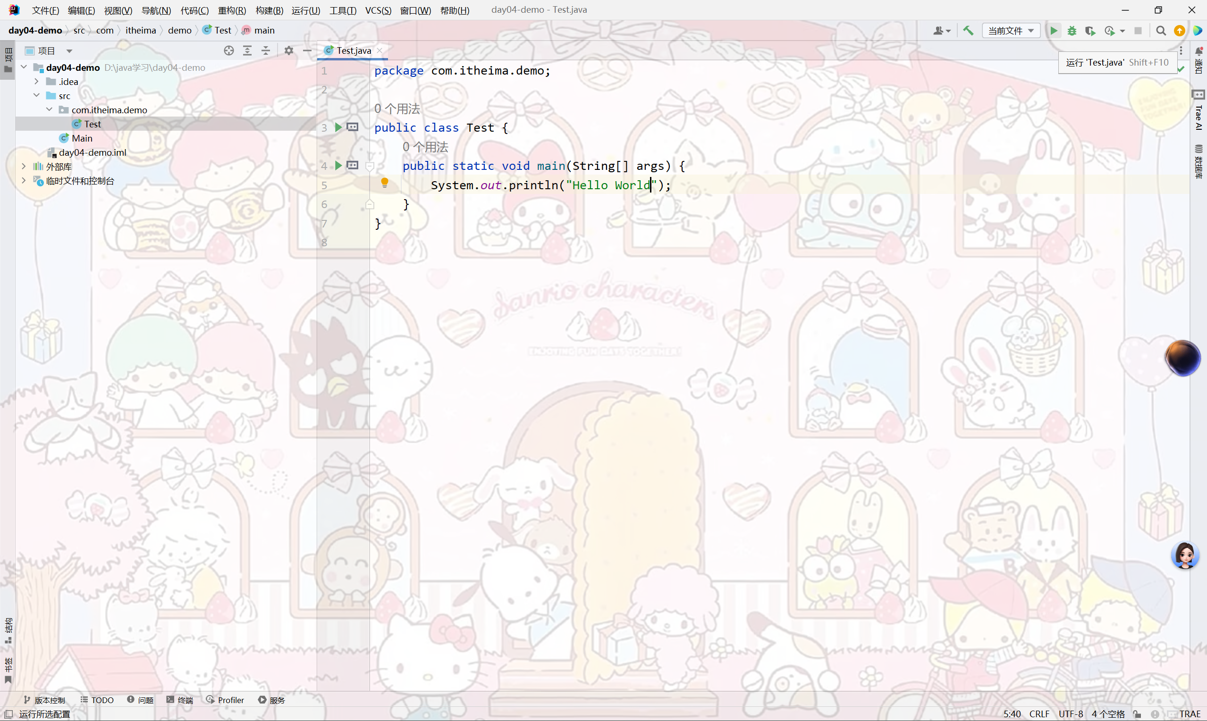Close the Test.java editor tab
Image resolution: width=1207 pixels, height=721 pixels.
click(380, 50)
